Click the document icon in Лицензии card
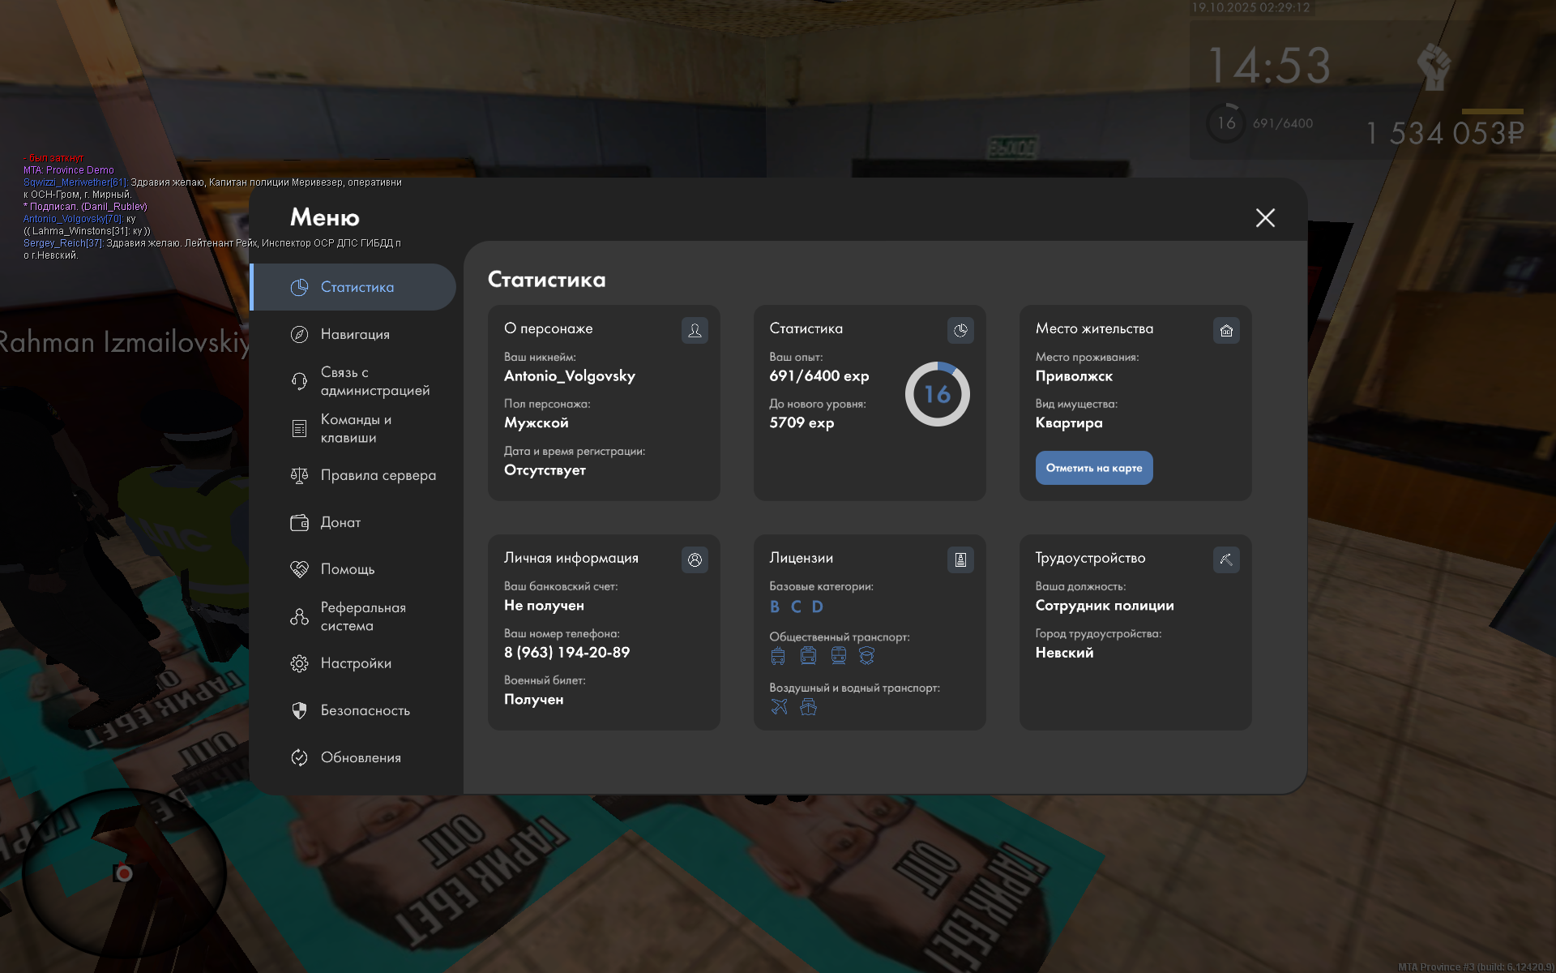 (960, 559)
